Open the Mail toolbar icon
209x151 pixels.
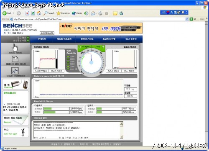[x=93, y=13]
